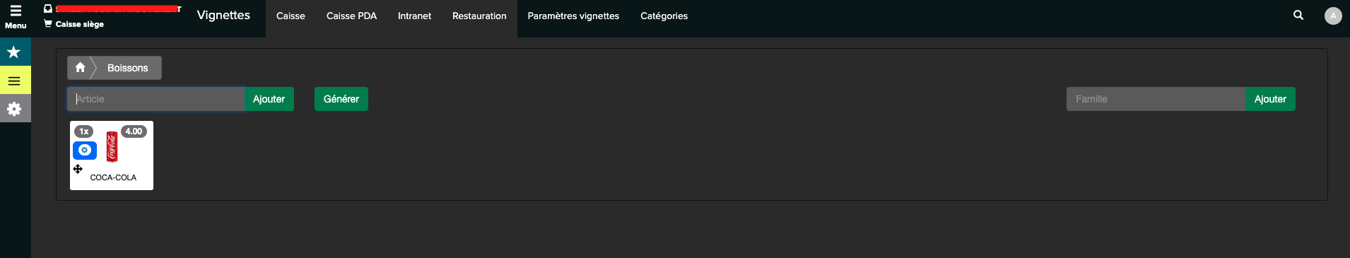Viewport: 1350px width, 258px height.
Task: Click the move handle on Coca-Cola tile
Action: (x=78, y=169)
